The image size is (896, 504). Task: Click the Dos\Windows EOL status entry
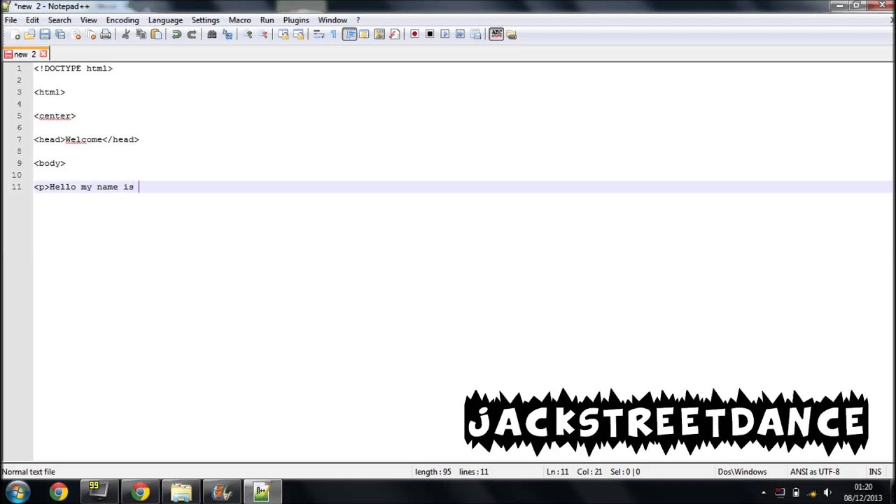(742, 472)
